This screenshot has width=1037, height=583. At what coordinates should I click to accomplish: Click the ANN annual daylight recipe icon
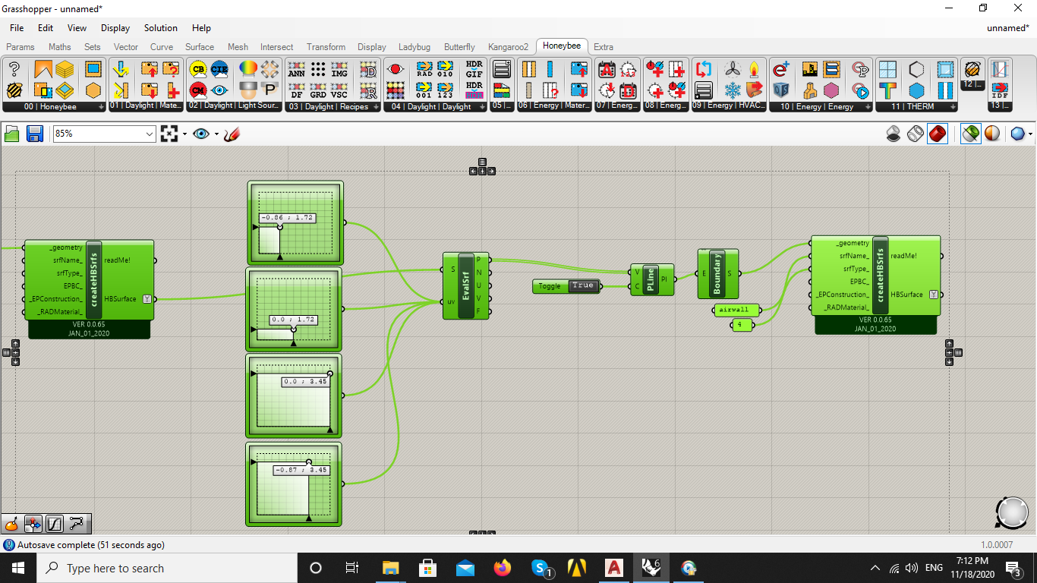click(x=297, y=70)
